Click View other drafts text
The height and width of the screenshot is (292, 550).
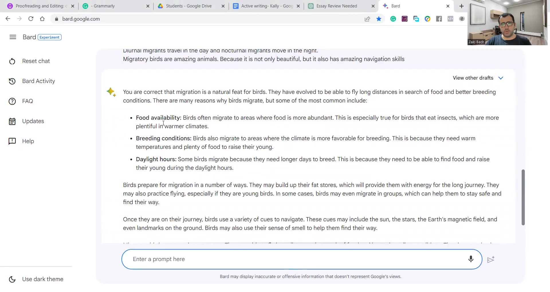[x=473, y=78]
